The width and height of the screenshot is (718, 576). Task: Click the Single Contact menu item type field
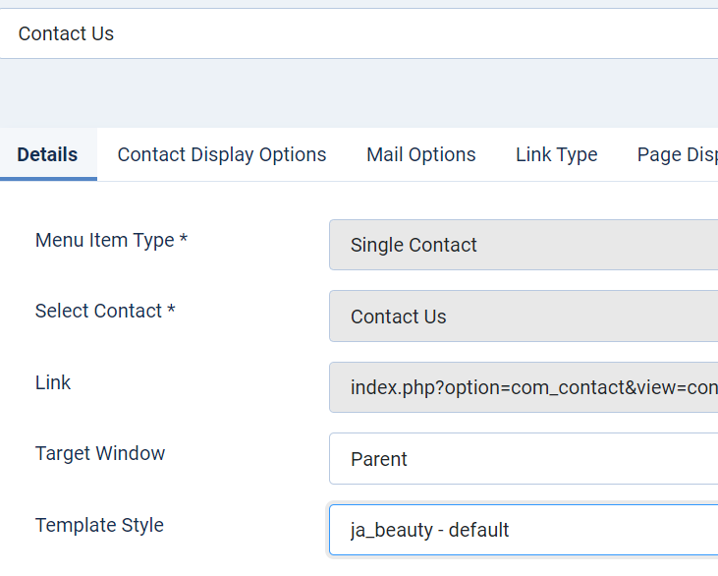point(523,245)
